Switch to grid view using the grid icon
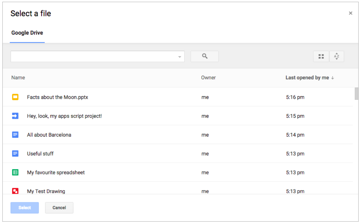Image resolution: width=361 pixels, height=224 pixels. point(321,56)
